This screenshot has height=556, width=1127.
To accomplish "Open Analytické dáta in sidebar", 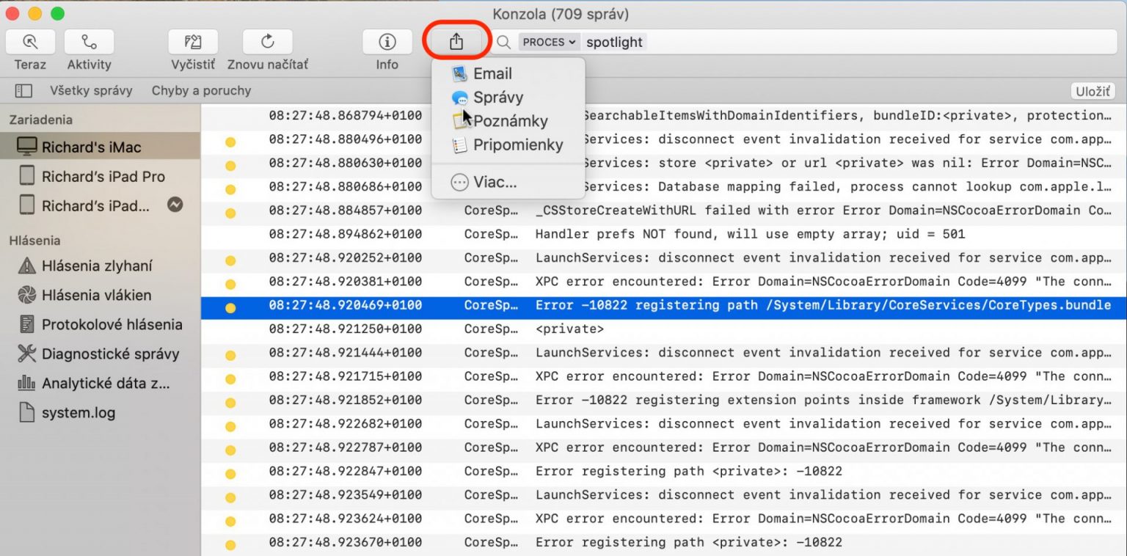I will pyautogui.click(x=100, y=383).
